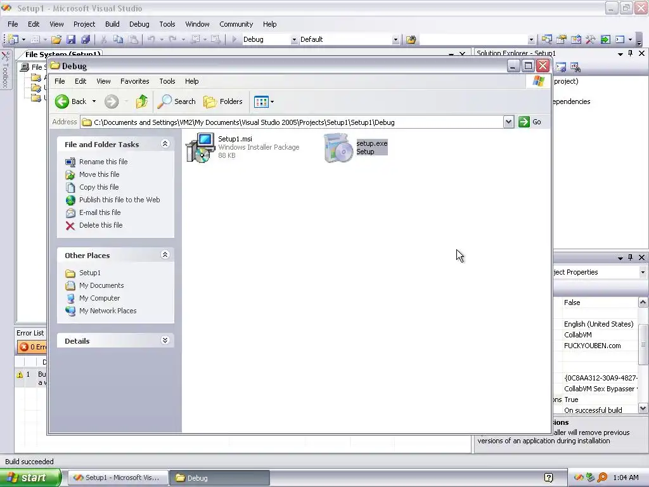Open Tools menu in Debug window

(167, 81)
